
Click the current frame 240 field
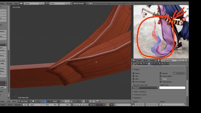pyautogui.click(x=65, y=105)
